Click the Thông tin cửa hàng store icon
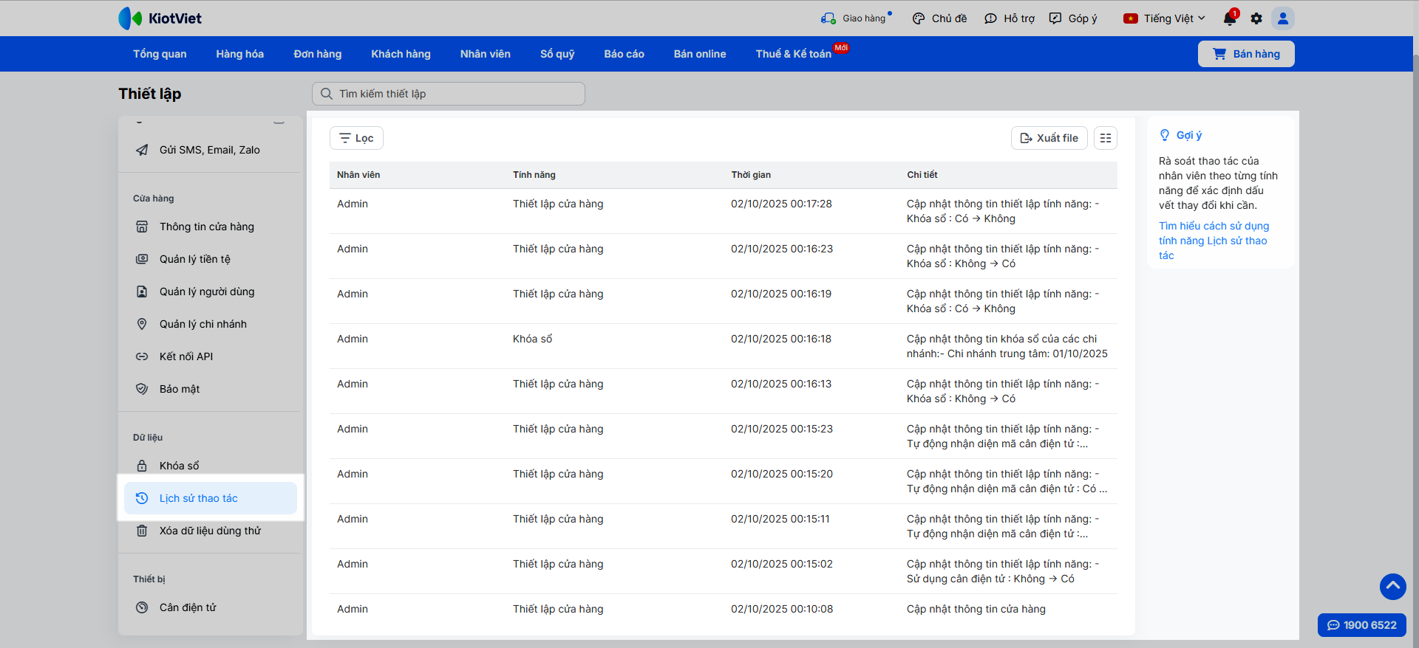This screenshot has height=648, width=1419. 142,227
